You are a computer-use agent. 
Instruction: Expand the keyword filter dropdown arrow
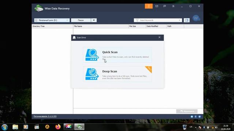point(180,20)
